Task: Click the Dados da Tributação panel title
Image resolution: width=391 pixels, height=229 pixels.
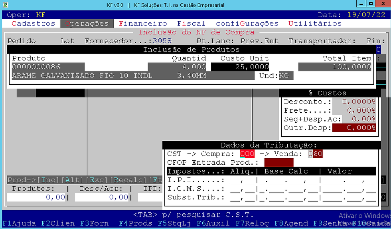Action: (x=269, y=145)
